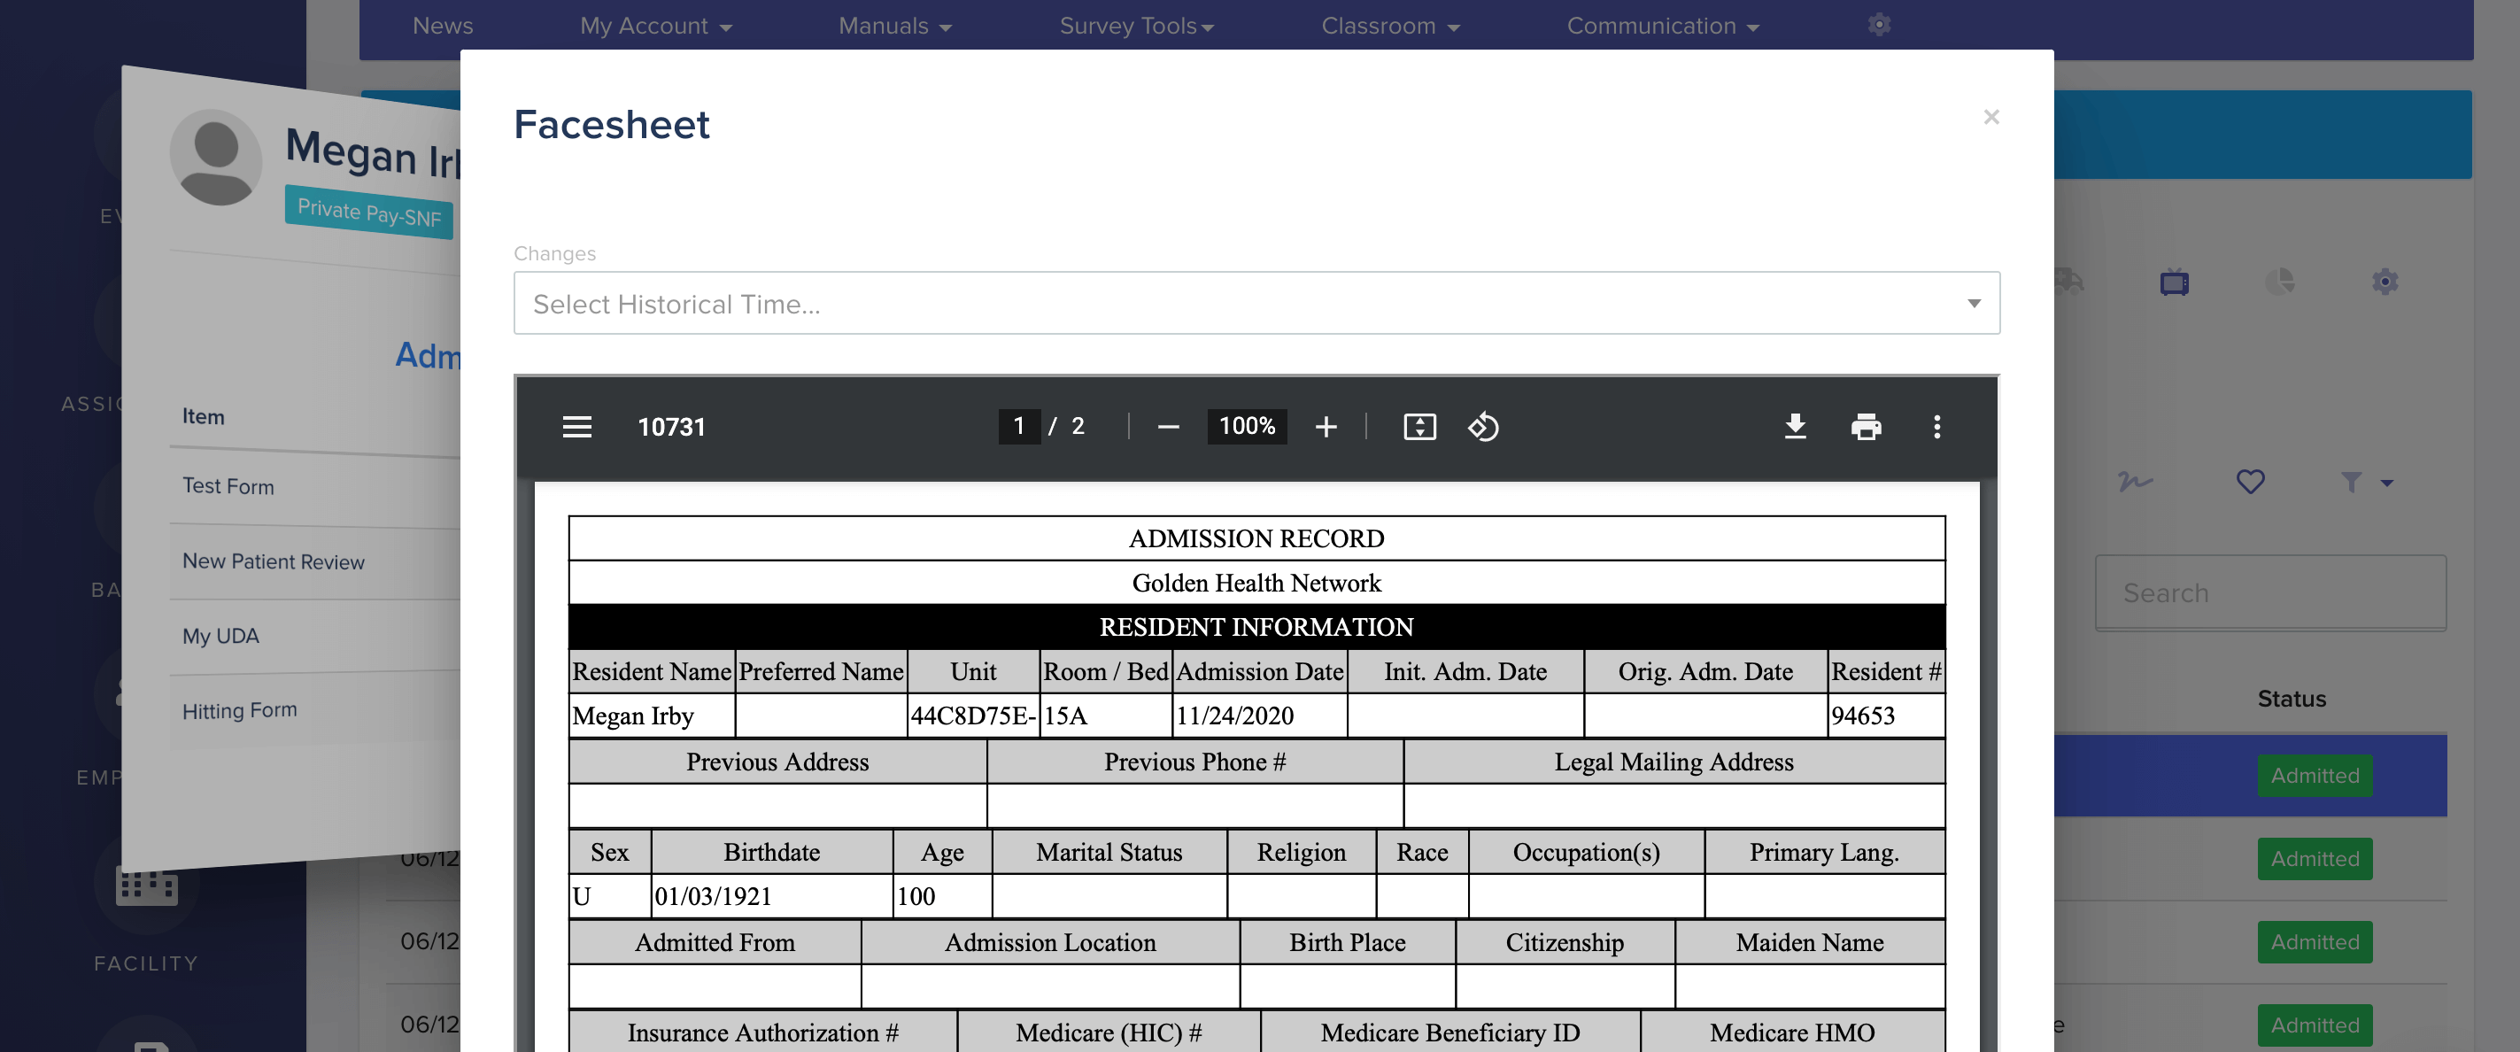Image resolution: width=2520 pixels, height=1052 pixels.
Task: Open the television/media icon above the resident list
Action: tap(2174, 282)
